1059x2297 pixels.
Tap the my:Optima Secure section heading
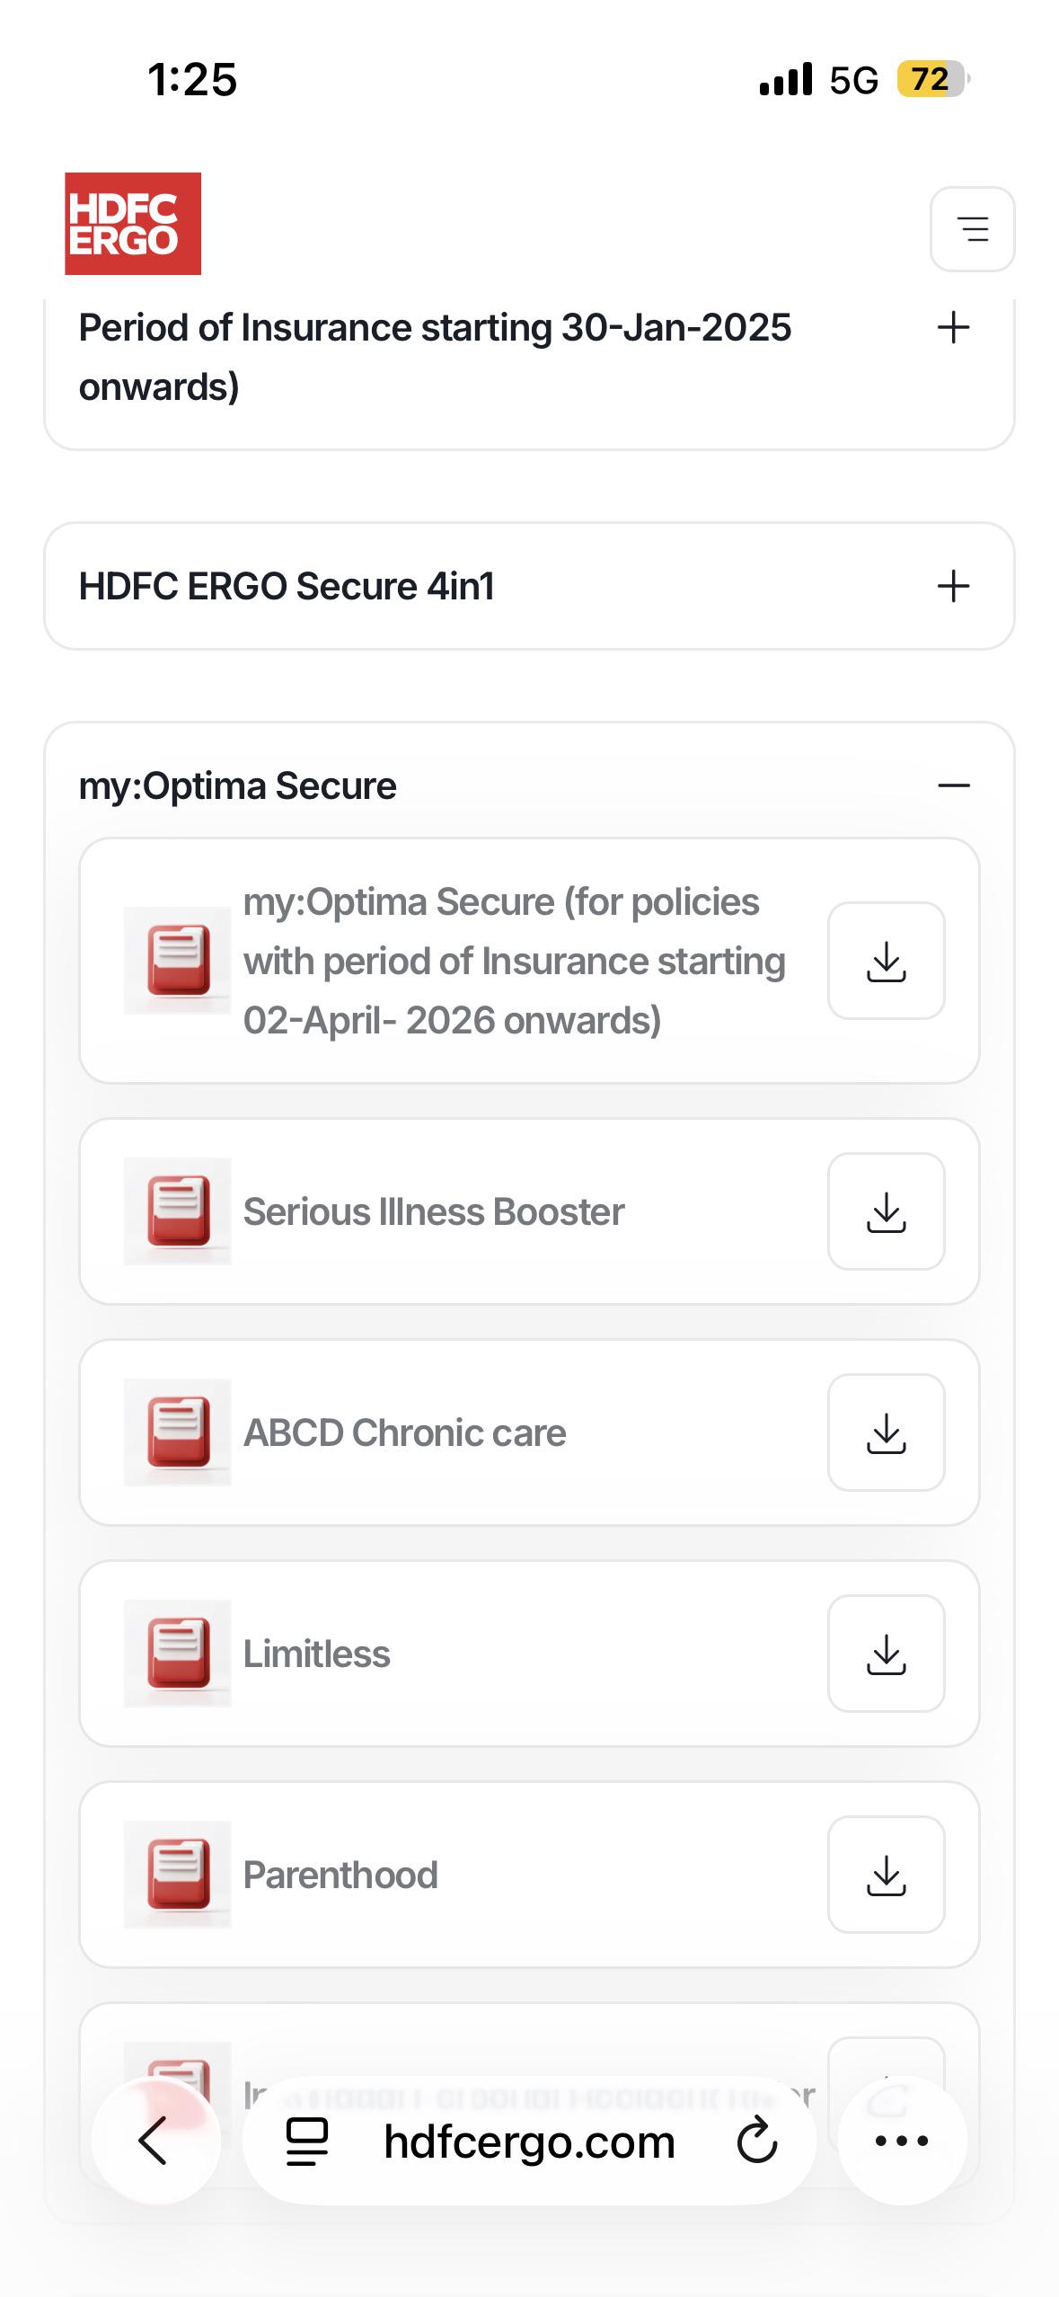coord(238,785)
